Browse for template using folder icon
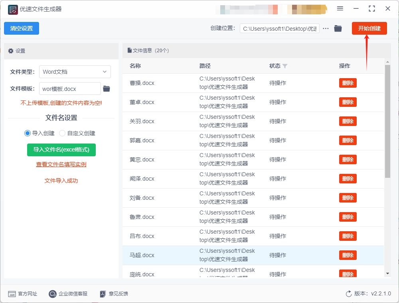The image size is (399, 303). point(107,89)
